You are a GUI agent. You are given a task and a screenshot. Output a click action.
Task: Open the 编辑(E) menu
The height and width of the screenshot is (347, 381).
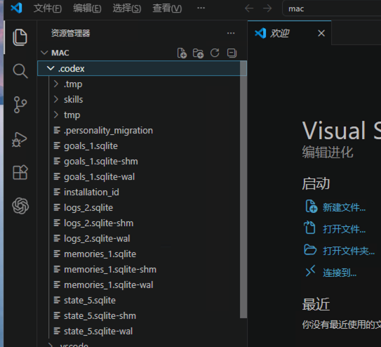pos(87,8)
